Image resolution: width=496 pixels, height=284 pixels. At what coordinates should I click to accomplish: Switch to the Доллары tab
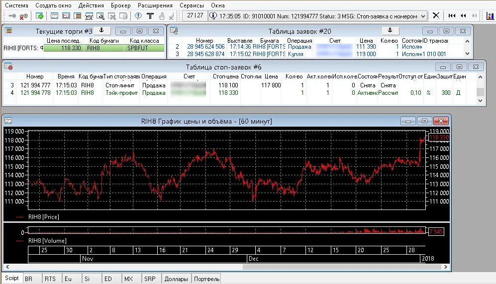click(176, 279)
